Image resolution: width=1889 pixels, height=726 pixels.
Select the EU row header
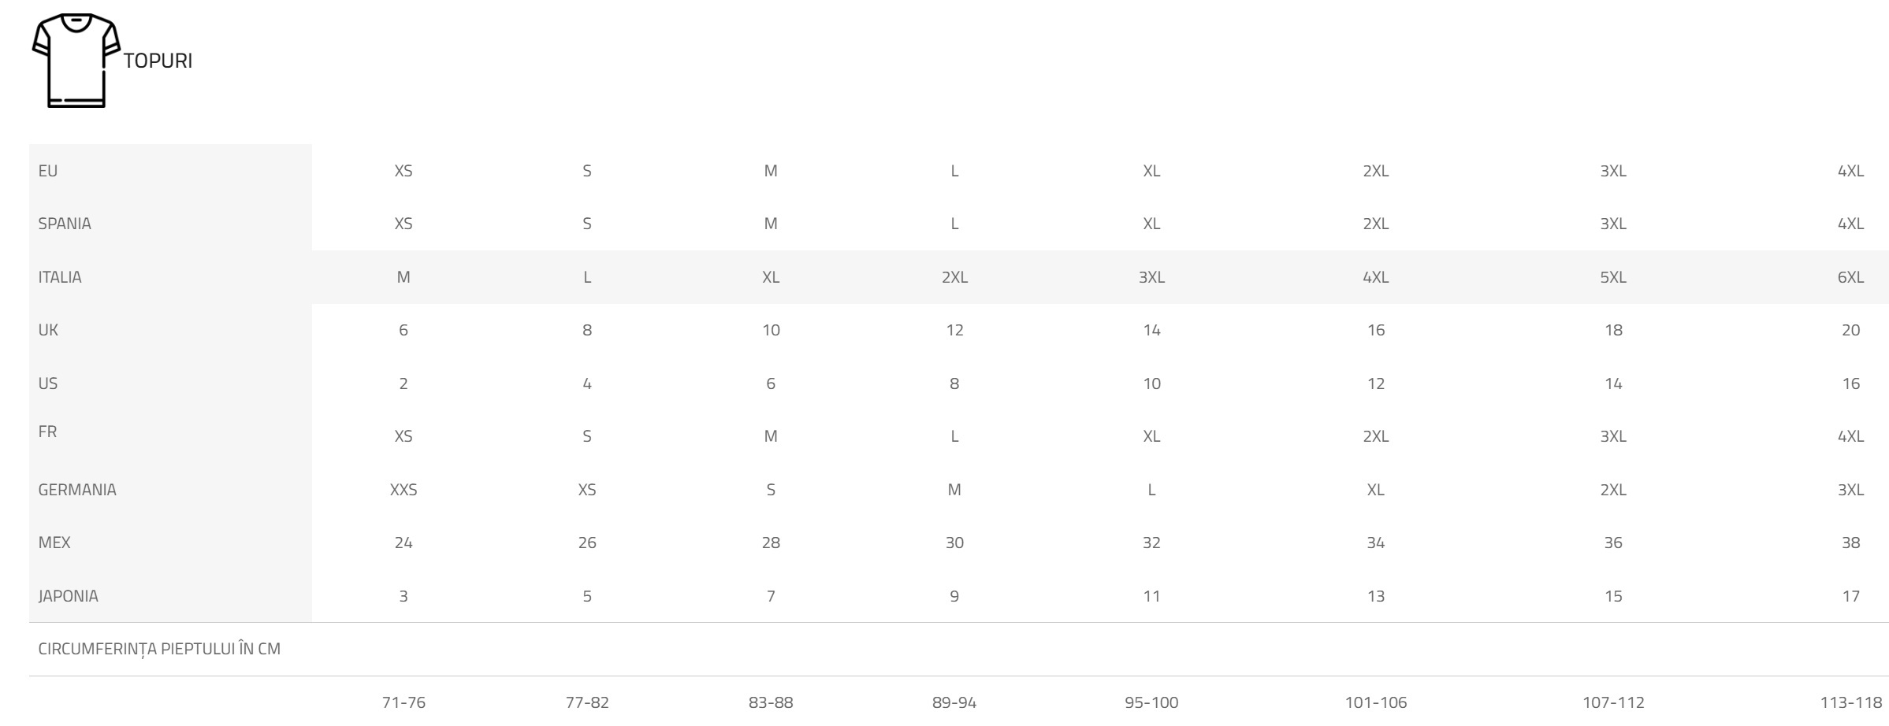(x=48, y=171)
